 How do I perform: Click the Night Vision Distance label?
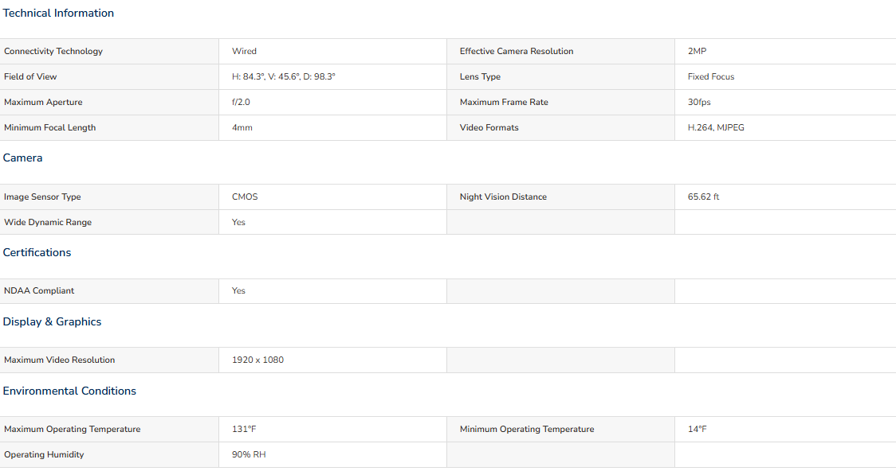click(504, 197)
